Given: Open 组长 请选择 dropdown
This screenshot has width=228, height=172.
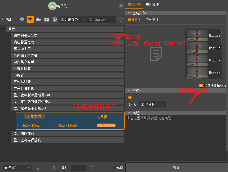Looking at the screenshot, I should (152, 104).
